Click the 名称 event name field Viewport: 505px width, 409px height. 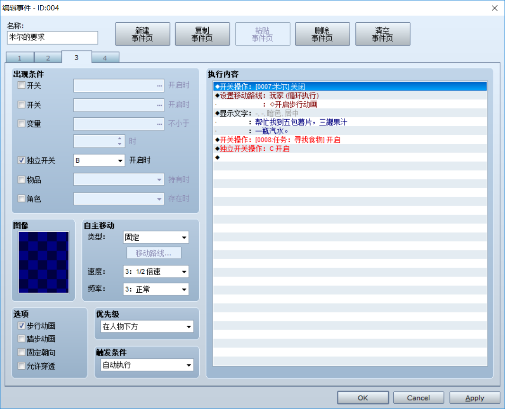click(53, 38)
